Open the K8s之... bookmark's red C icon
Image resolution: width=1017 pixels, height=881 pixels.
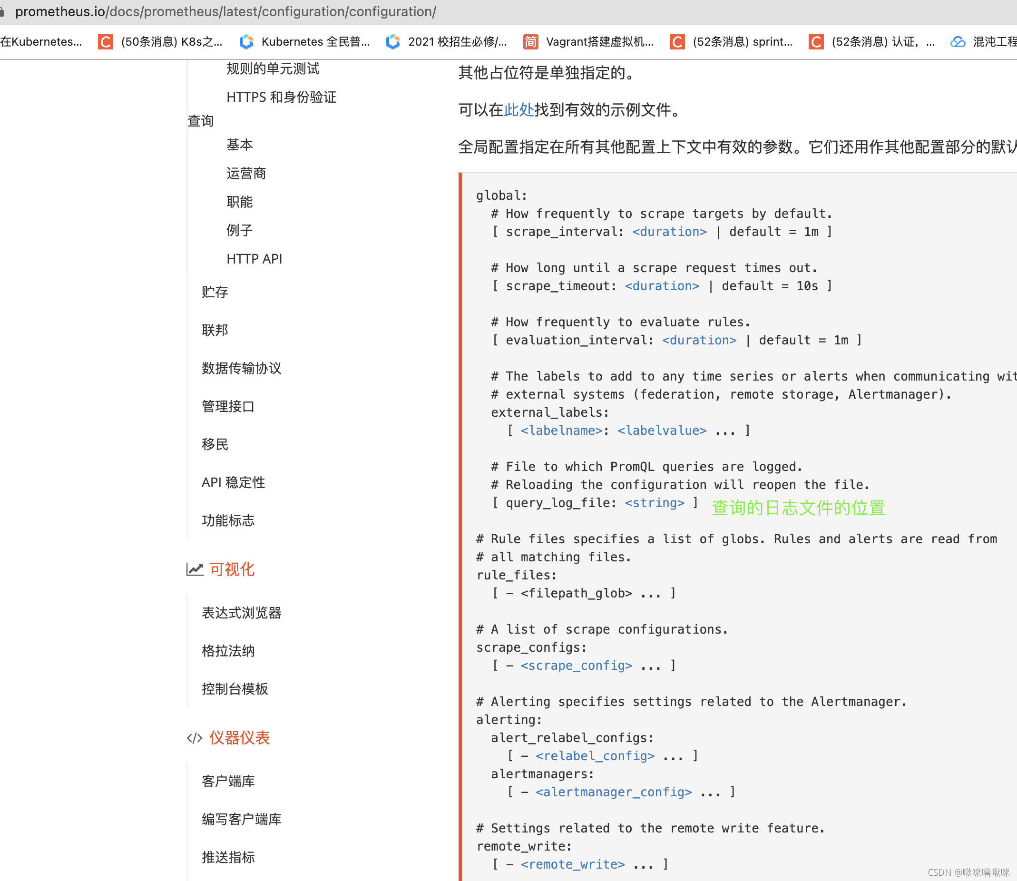click(106, 42)
